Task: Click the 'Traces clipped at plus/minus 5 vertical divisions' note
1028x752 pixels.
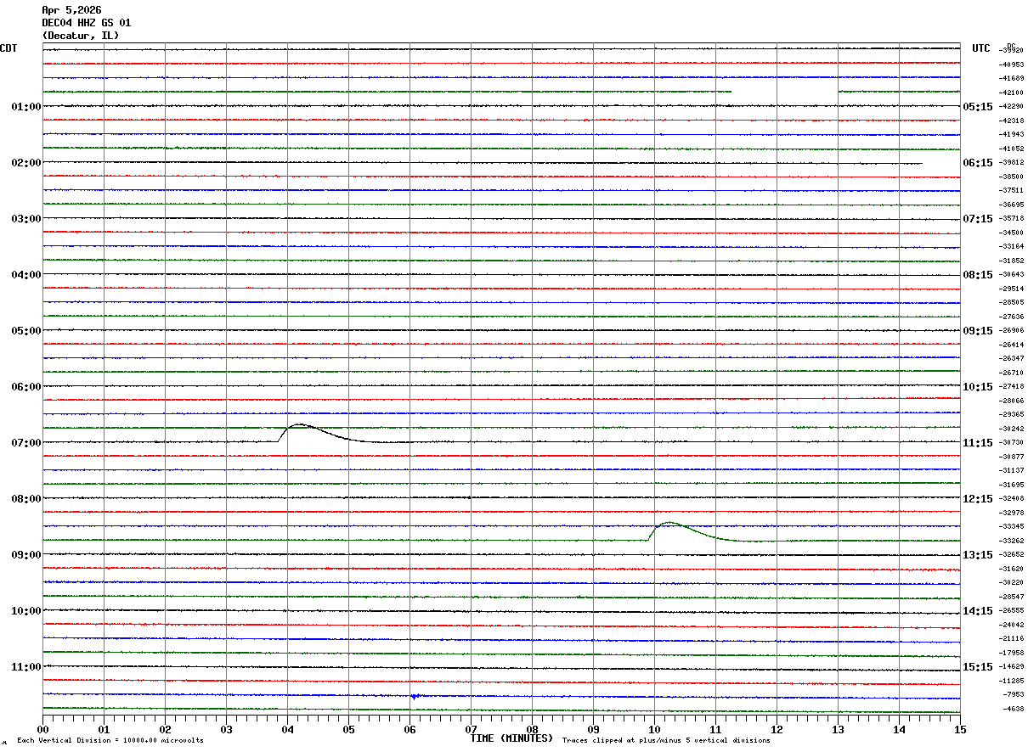Action: [666, 741]
